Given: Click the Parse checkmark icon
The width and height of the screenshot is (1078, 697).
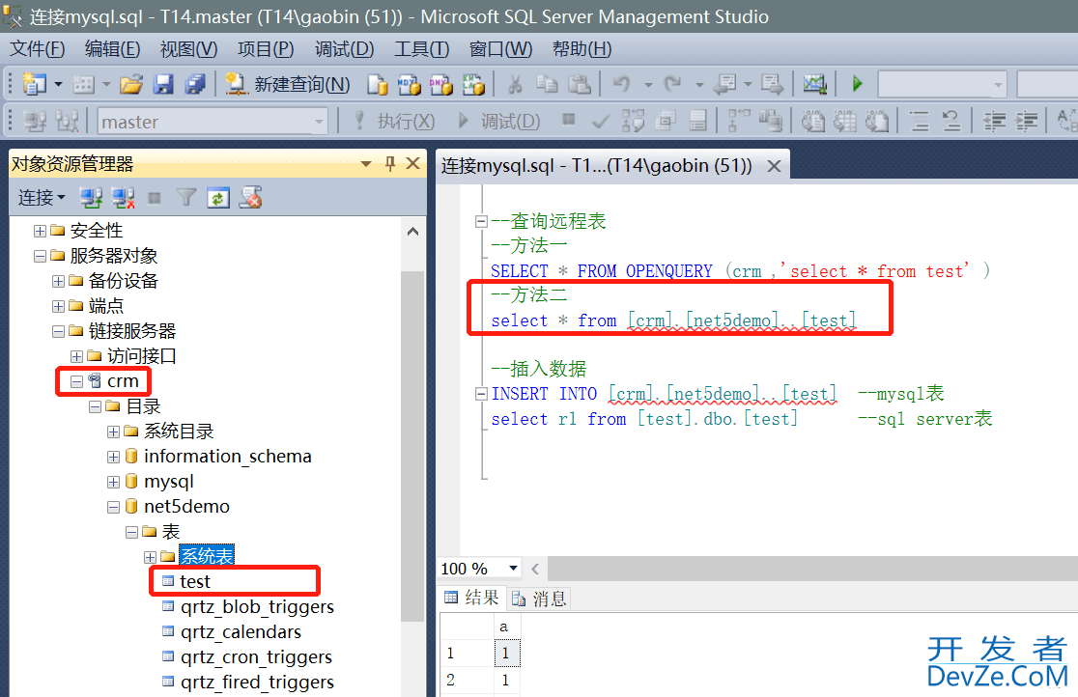Looking at the screenshot, I should [x=601, y=122].
